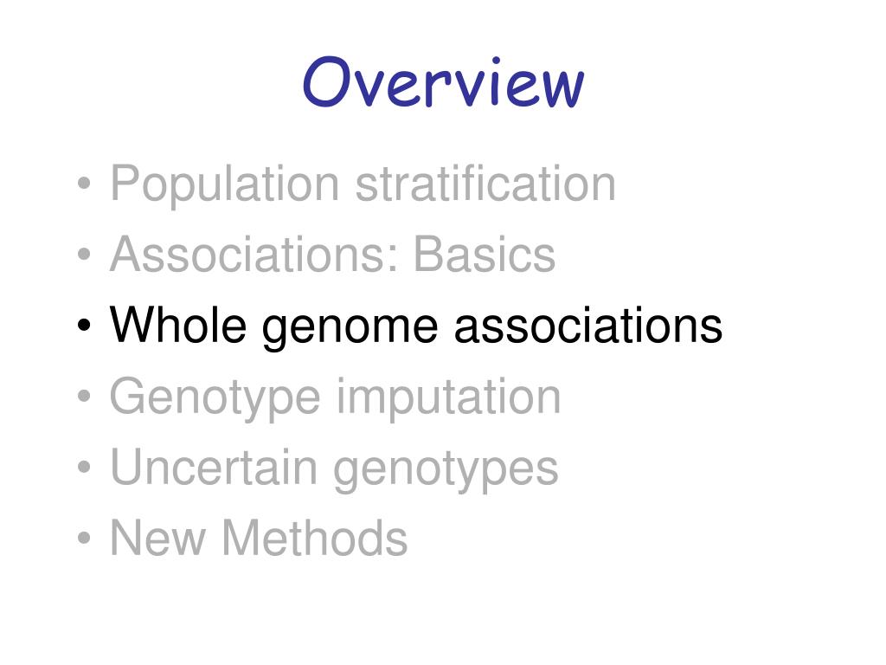The height and width of the screenshot is (665, 886).
Task: Select the Population stratification bullet text
Action: (x=363, y=184)
